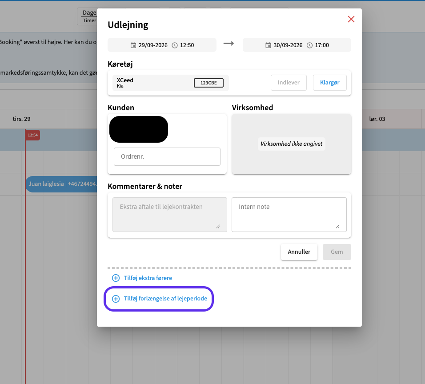This screenshot has width=425, height=384.
Task: Click the 12:54 current time marker
Action: tap(32, 135)
